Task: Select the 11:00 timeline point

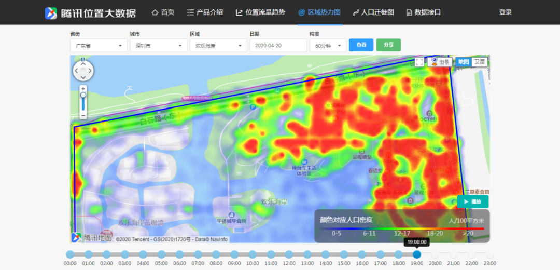Action: point(271,254)
